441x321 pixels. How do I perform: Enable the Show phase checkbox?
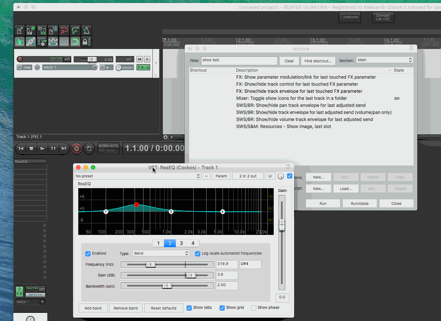pos(254,308)
